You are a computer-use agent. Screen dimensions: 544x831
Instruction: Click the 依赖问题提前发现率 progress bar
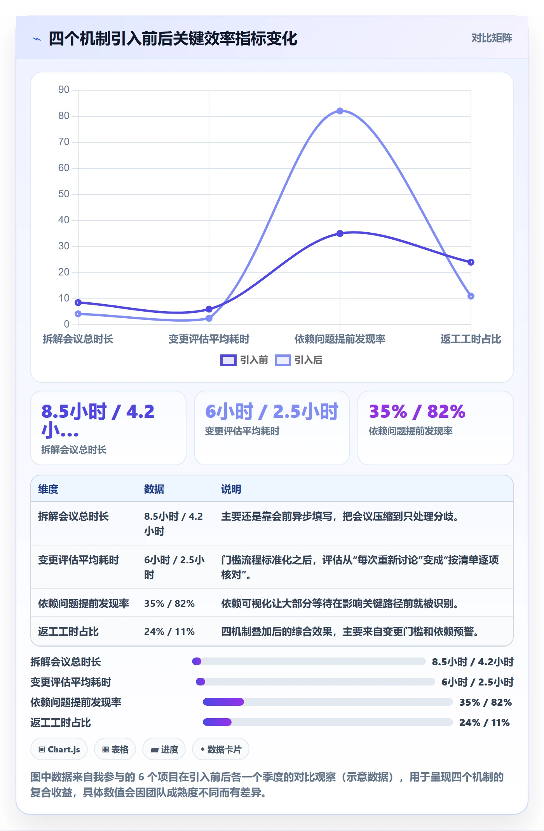[328, 702]
